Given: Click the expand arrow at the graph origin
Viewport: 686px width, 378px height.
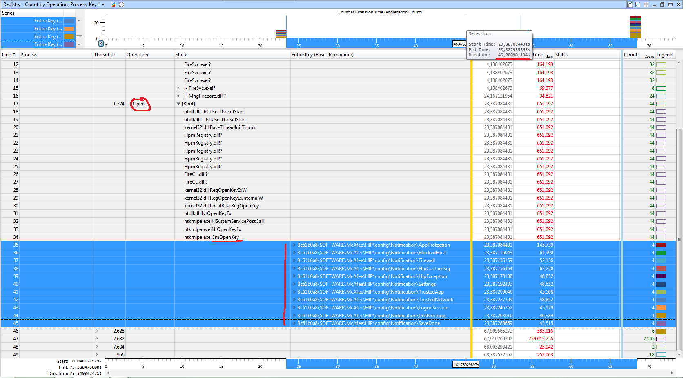Looking at the screenshot, I should pyautogui.click(x=101, y=44).
